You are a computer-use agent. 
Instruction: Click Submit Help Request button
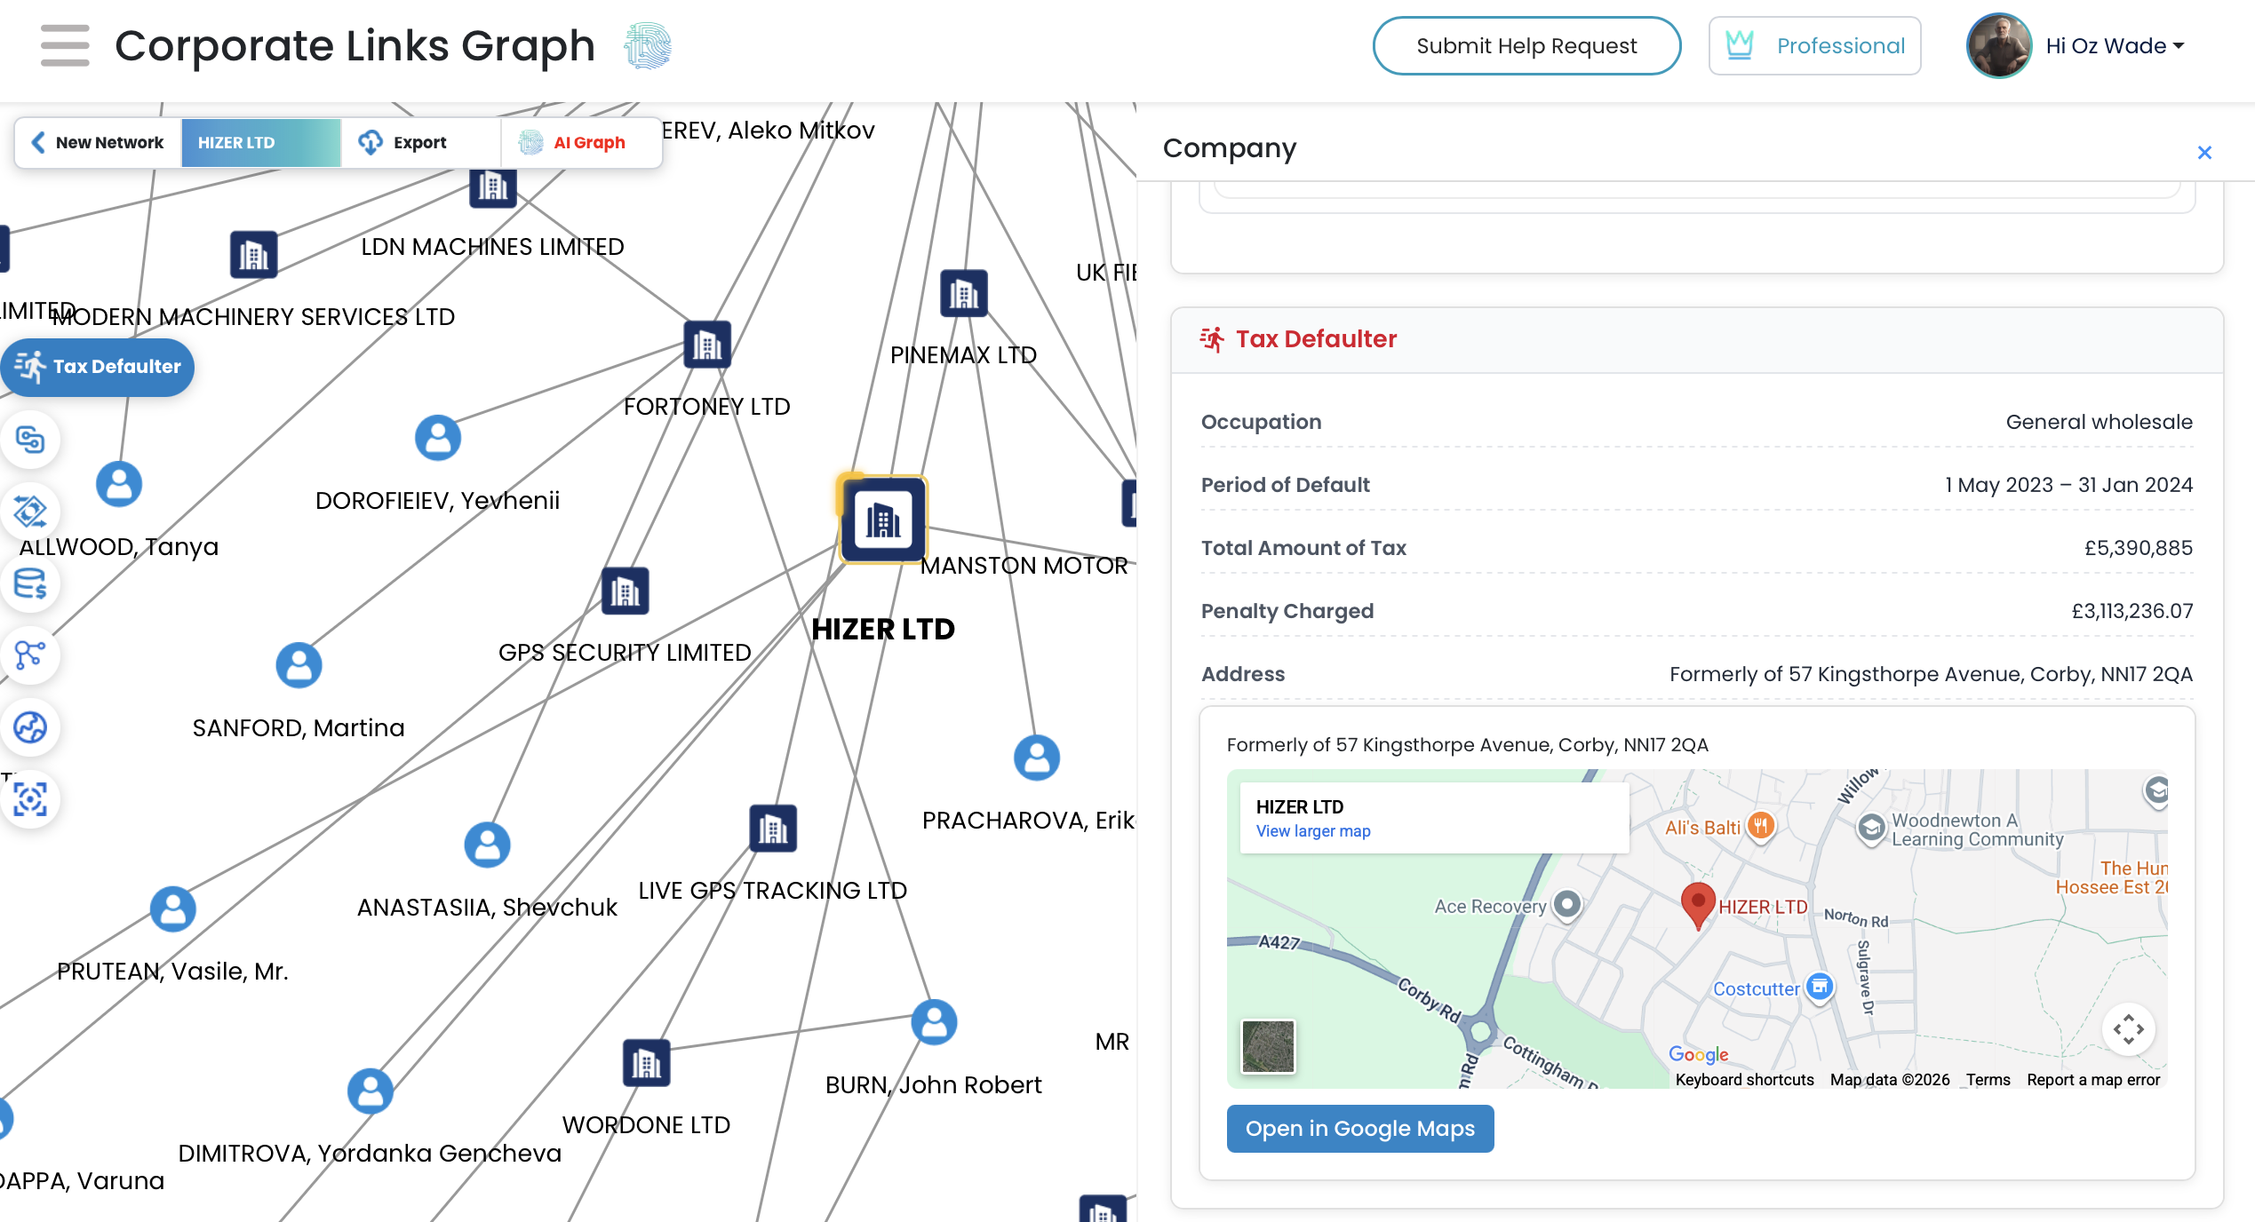pos(1526,46)
